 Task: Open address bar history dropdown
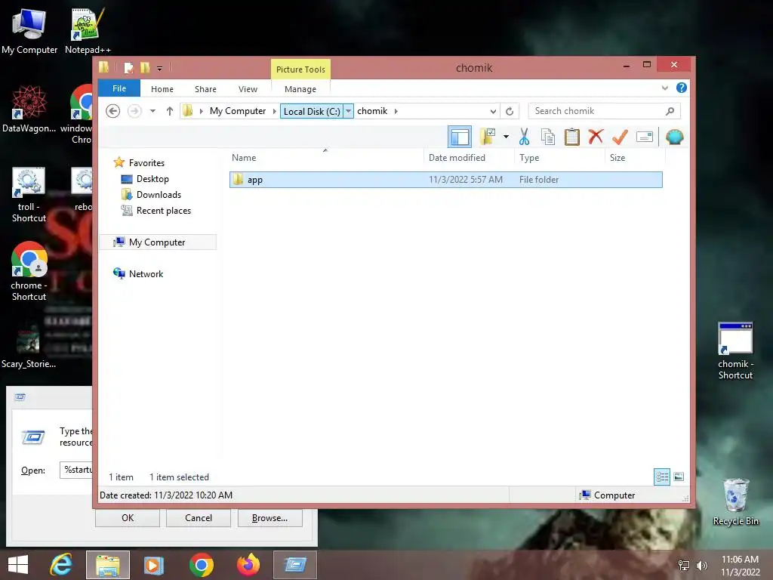(492, 112)
